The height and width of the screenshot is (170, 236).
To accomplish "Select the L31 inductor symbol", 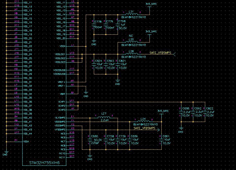I will (x=132, y=14).
